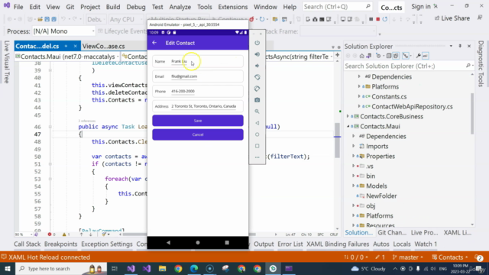Open the Debug menu
The image size is (489, 275).
[136, 7]
